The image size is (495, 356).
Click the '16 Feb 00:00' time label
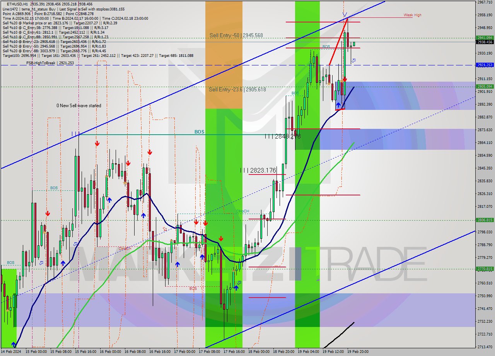click(110, 352)
